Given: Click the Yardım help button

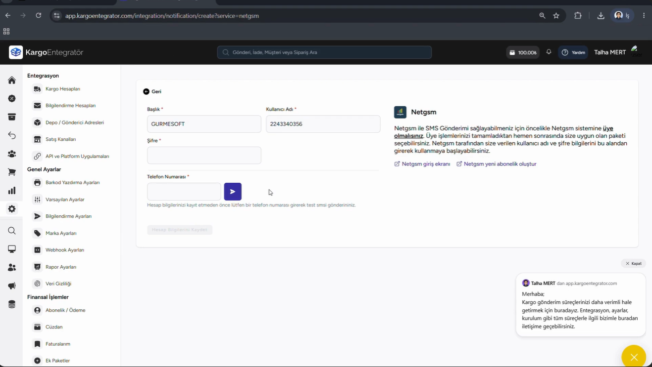Looking at the screenshot, I should click(573, 52).
